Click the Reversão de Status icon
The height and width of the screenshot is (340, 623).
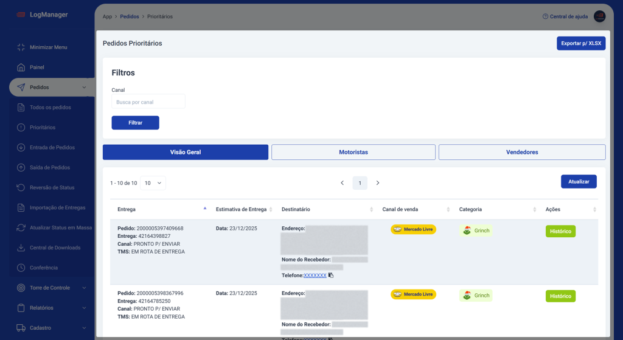click(21, 188)
